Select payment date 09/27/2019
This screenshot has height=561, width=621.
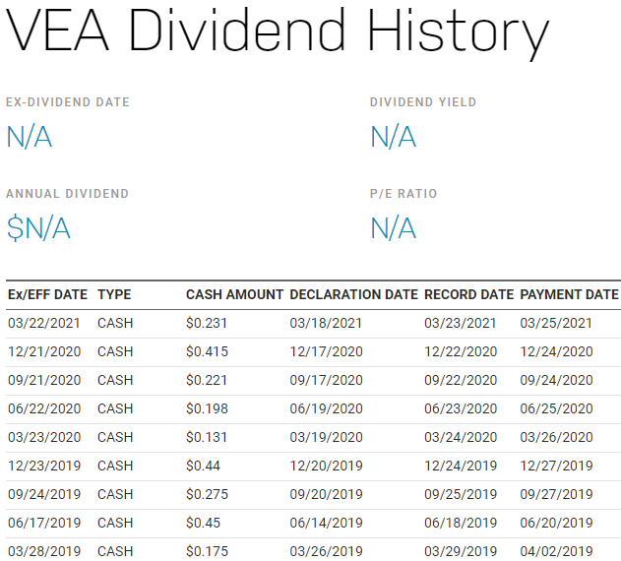click(x=556, y=494)
